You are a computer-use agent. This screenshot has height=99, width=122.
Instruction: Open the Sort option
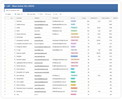(55, 14)
